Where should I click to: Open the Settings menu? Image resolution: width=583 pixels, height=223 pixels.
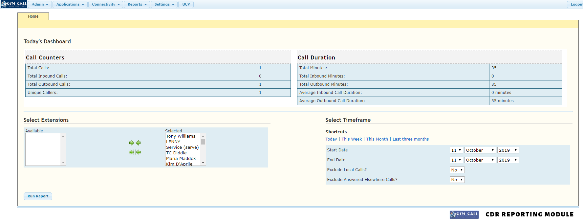(x=164, y=4)
